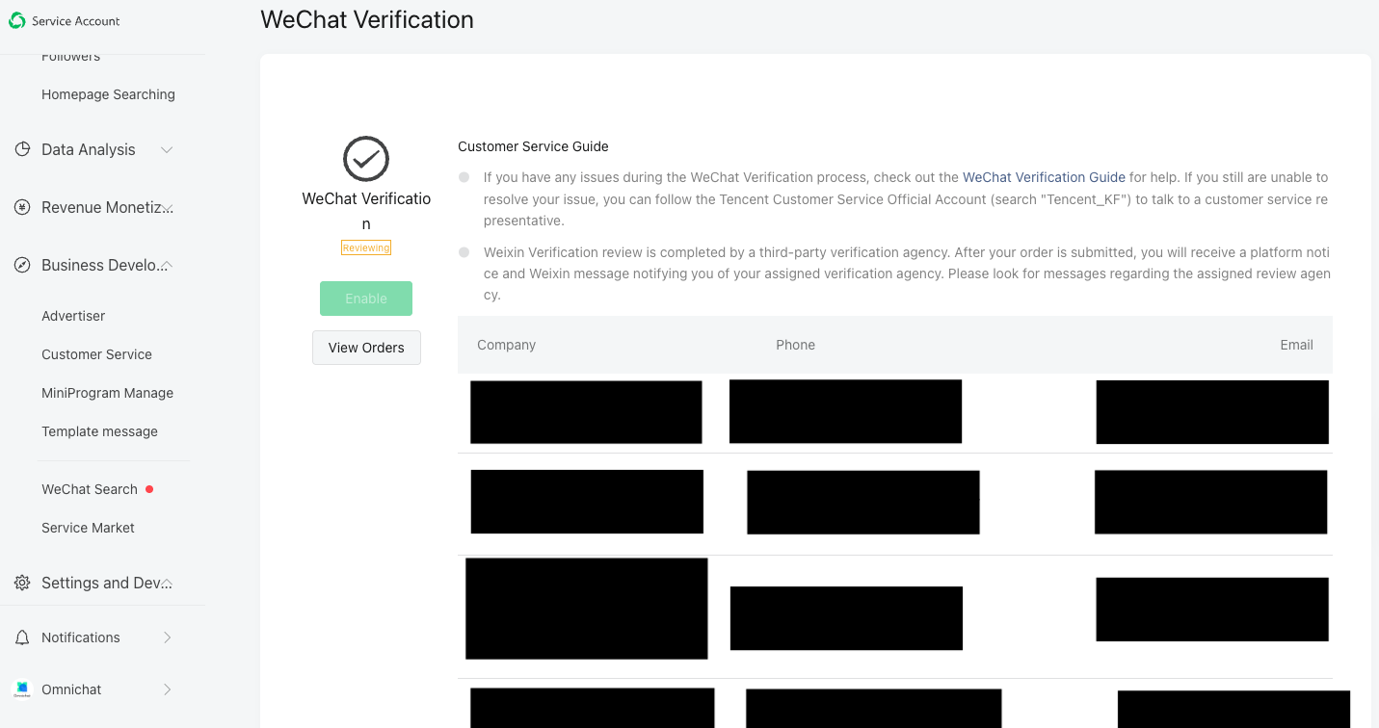This screenshot has height=728, width=1379.
Task: Open MiniProgram Manage page
Action: tap(107, 393)
